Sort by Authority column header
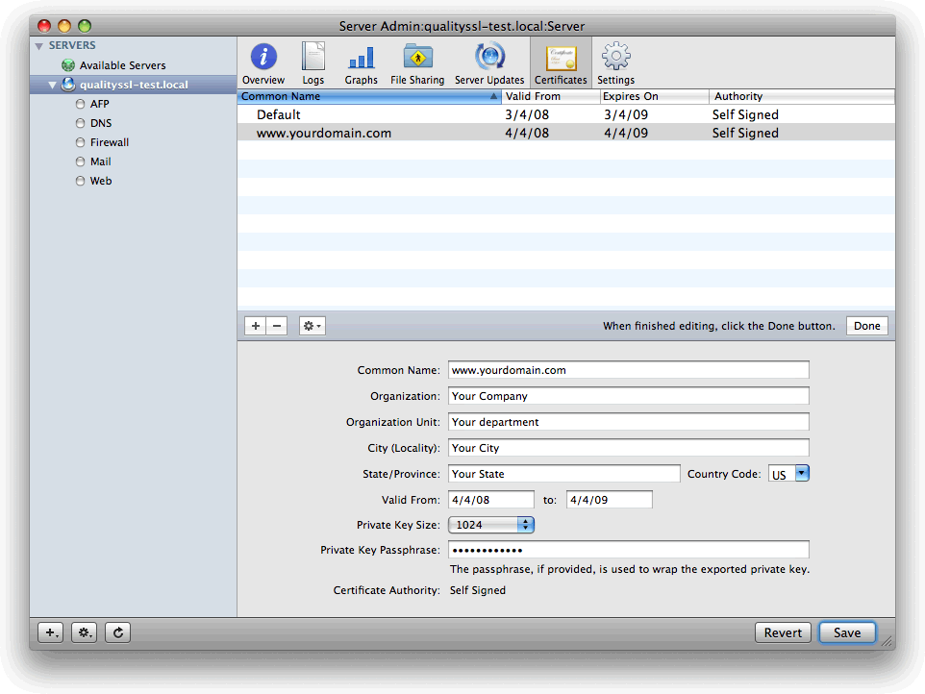Viewport: 925px width, 694px height. (x=802, y=96)
